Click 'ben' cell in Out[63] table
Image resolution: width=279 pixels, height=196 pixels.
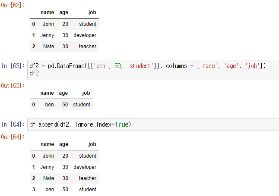50,105
